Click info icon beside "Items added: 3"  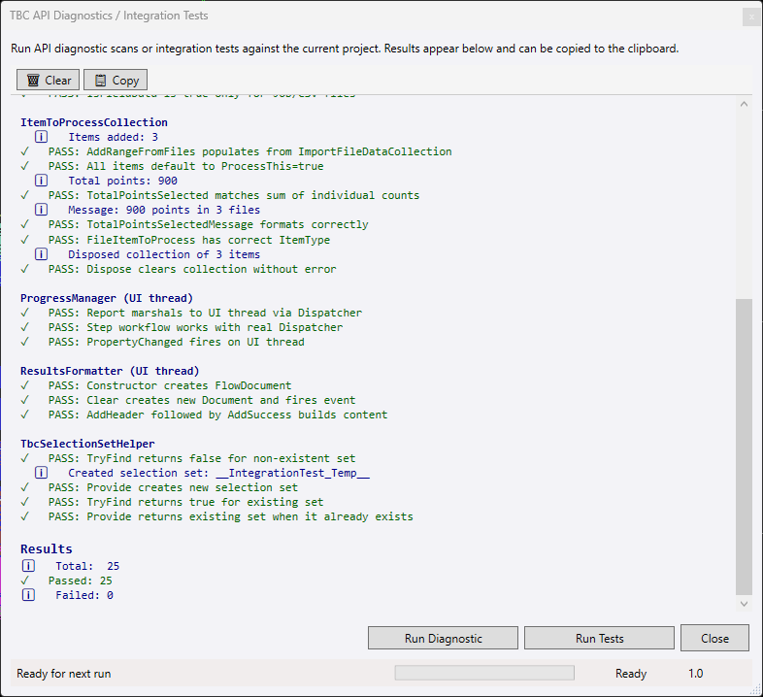tap(42, 137)
